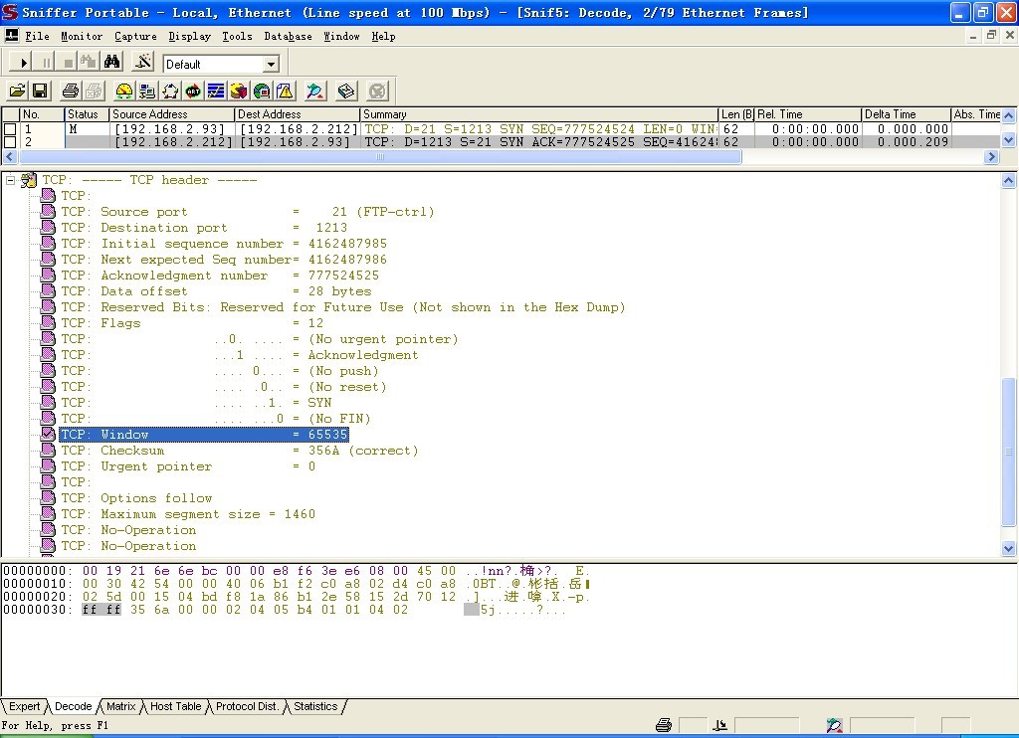Open the define filter wand icon
Screen dimensions: 1019x738
click(142, 63)
